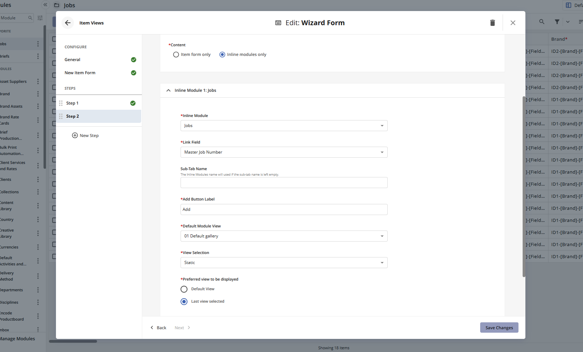Open the Link Field dropdown
The width and height of the screenshot is (583, 352).
pyautogui.click(x=284, y=152)
